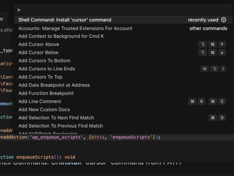
Task: Click the Option key icon in Add Cursor Above row
Action: (203, 44)
